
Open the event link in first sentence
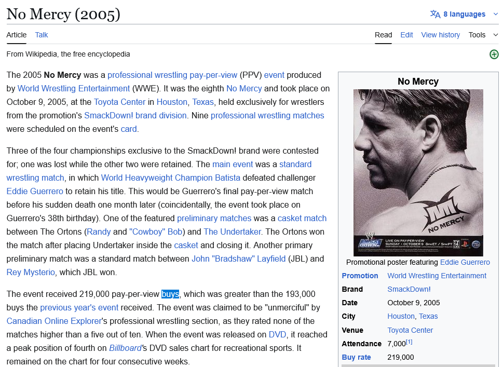[x=274, y=75]
